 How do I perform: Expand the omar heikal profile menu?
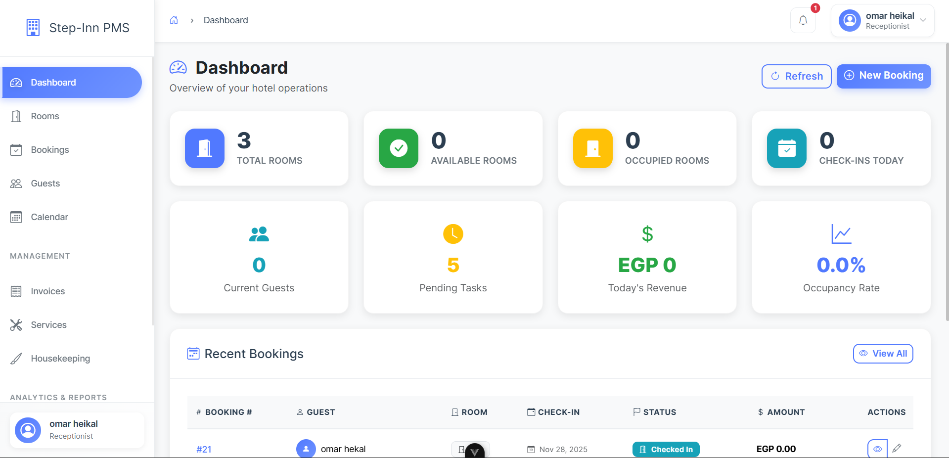923,20
